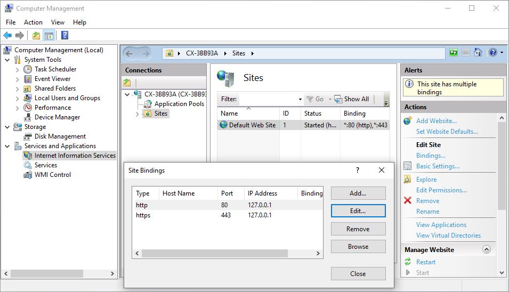Viewport: 509px width, 292px height.
Task: Open the View menu
Action: pyautogui.click(x=58, y=22)
